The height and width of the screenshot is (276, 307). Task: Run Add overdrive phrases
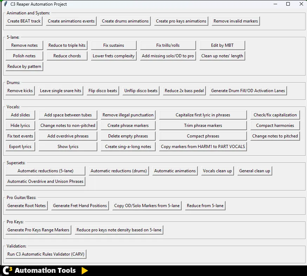tap(68, 136)
